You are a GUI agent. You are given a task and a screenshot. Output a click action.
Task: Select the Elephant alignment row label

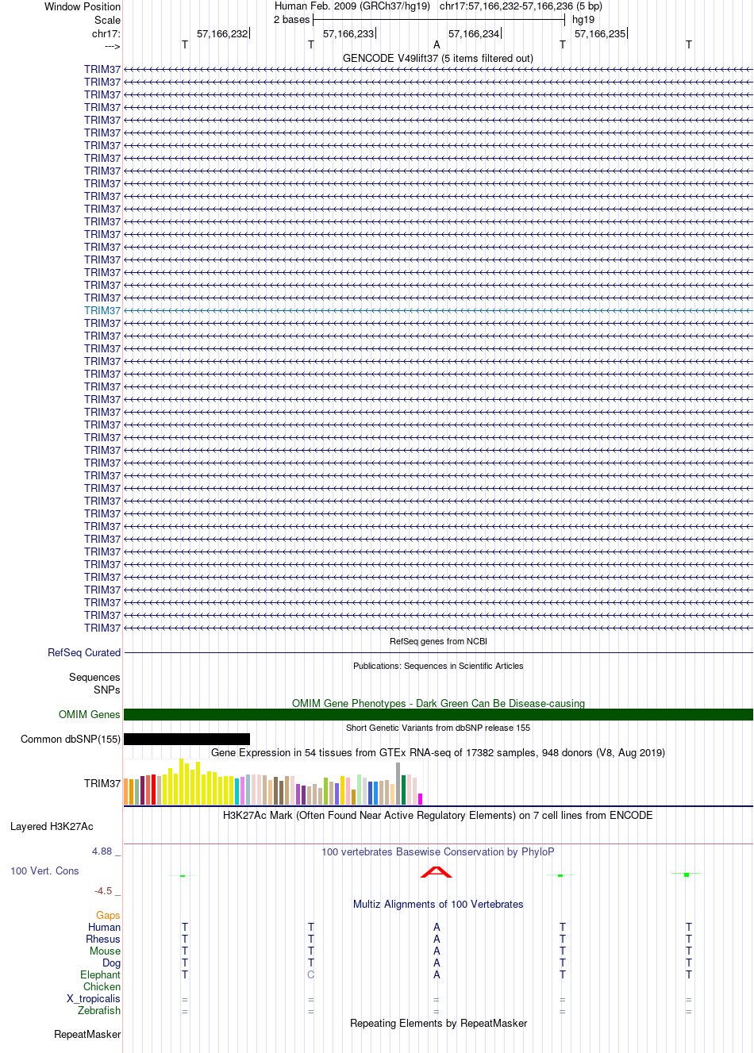point(101,974)
